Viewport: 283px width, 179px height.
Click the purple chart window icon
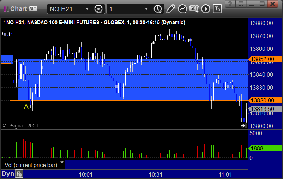[x=6, y=9]
